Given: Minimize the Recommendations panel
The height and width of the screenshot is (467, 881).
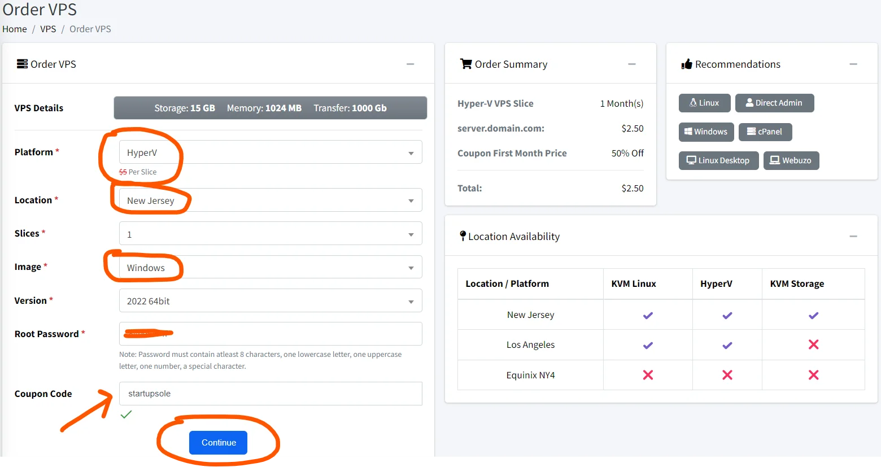Looking at the screenshot, I should pyautogui.click(x=853, y=64).
